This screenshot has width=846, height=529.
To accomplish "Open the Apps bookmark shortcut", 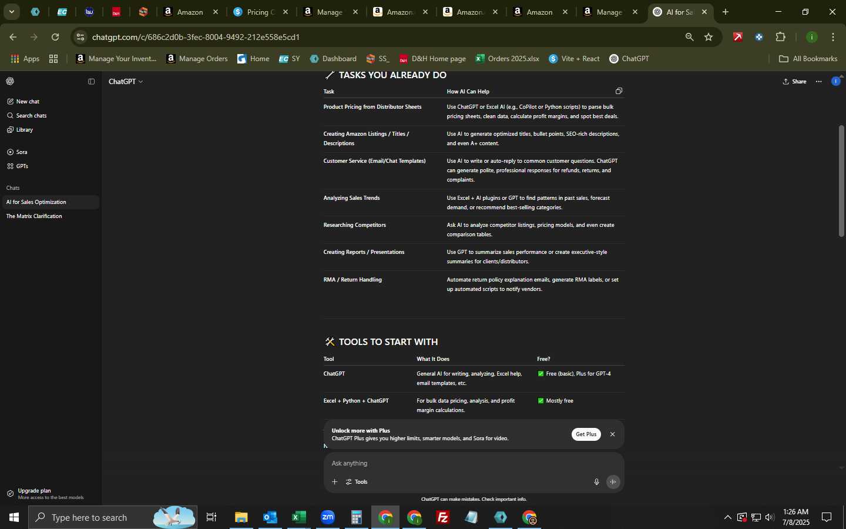I will 25,59.
